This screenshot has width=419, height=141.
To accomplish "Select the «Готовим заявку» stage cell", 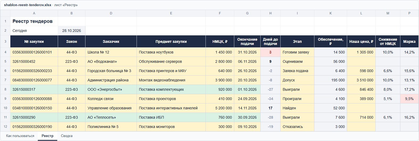I will point(297,52).
